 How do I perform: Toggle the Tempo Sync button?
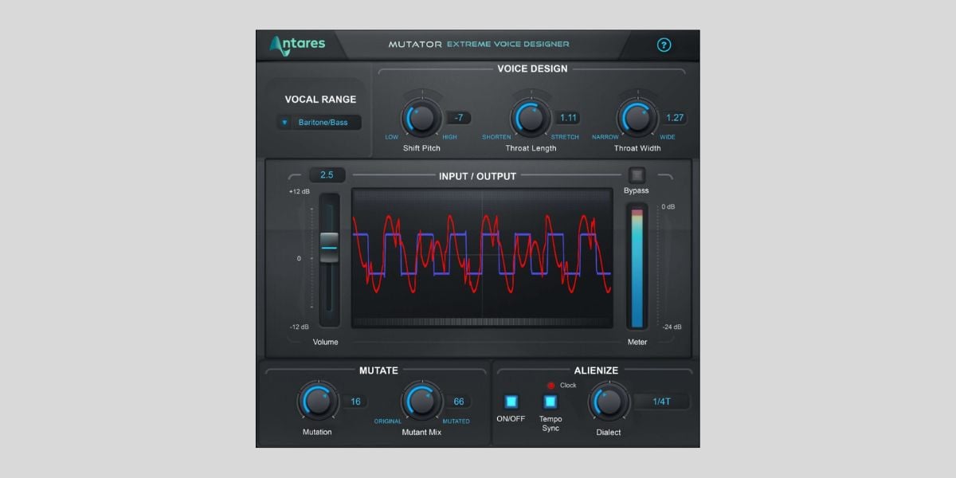(550, 402)
